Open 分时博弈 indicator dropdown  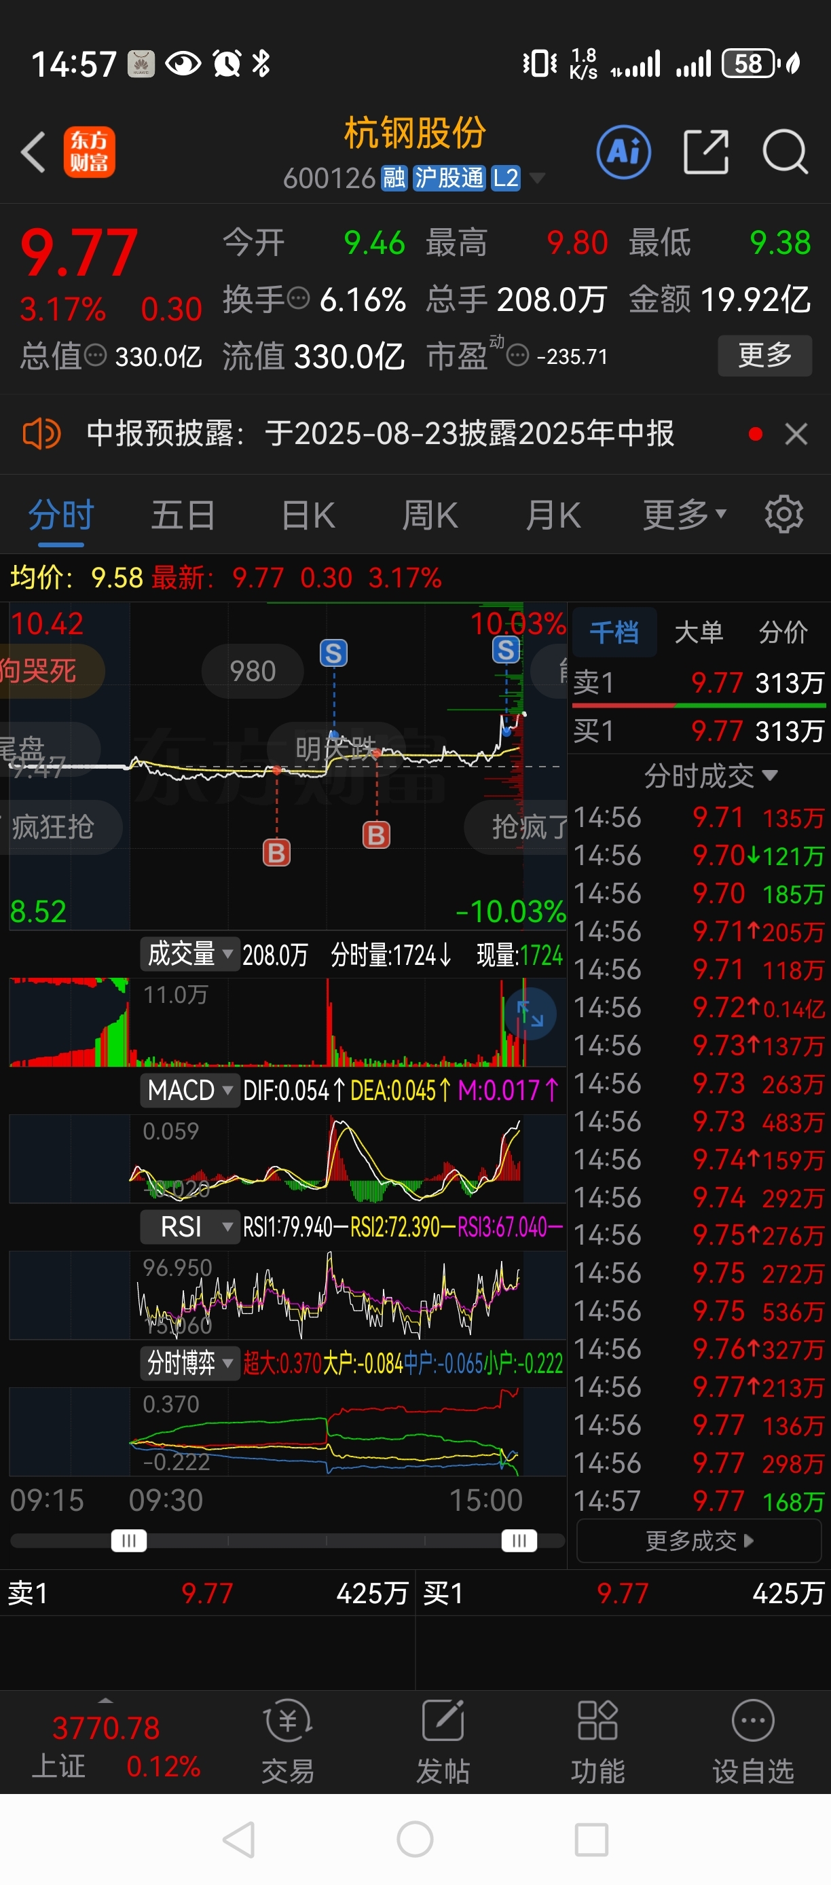pyautogui.click(x=190, y=1364)
